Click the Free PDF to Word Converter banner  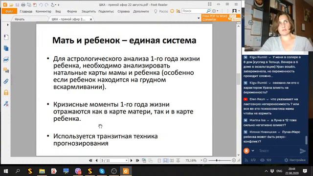pyautogui.click(x=221, y=18)
